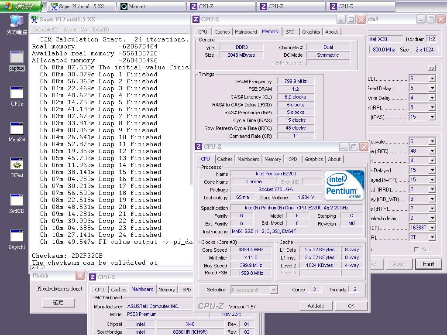Click the Loop 24 finished line
This screenshot has height=335, width=447.
[x=101, y=235]
